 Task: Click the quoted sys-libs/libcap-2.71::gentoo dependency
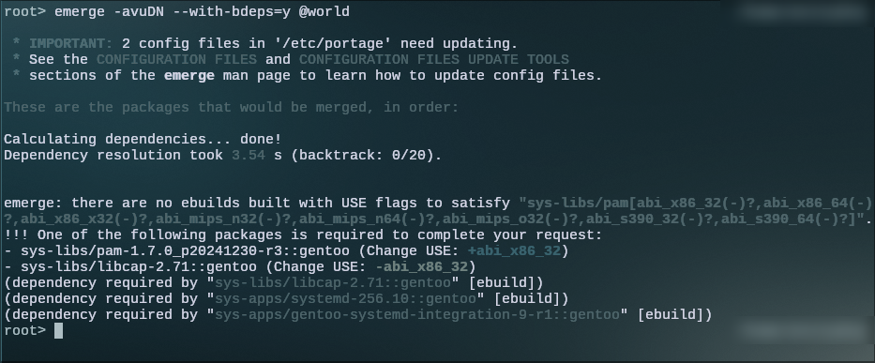[333, 283]
